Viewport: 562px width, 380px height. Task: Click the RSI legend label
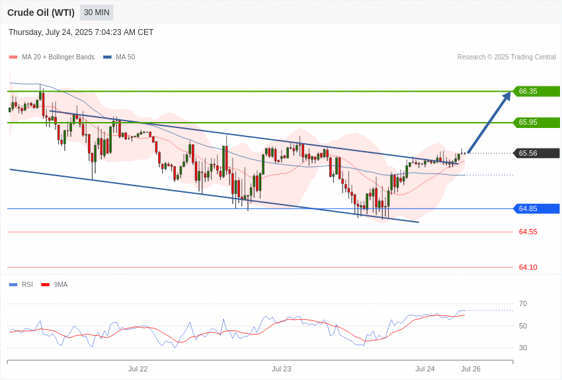point(27,284)
